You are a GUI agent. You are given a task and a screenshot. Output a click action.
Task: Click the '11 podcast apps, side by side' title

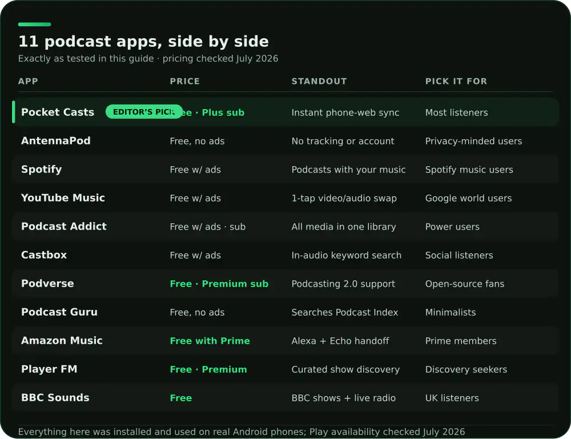(x=143, y=42)
